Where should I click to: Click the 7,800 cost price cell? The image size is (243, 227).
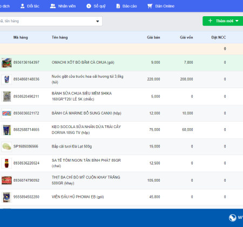[188, 63]
